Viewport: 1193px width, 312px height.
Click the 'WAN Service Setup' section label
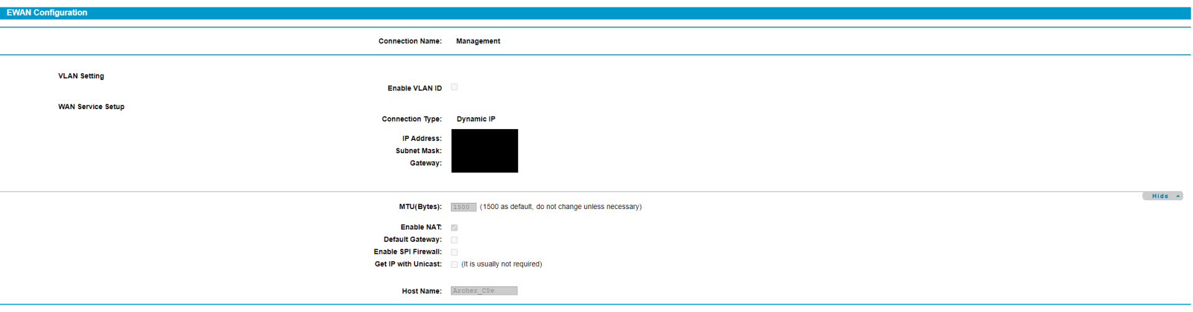(x=91, y=107)
